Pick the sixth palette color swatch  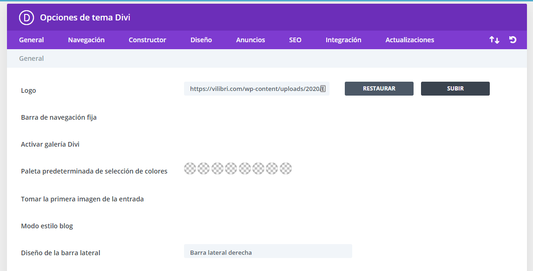tap(258, 168)
